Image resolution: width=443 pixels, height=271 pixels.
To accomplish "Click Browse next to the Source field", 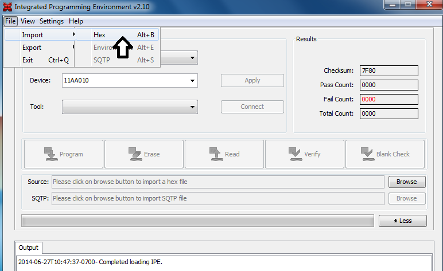I will click(x=406, y=182).
